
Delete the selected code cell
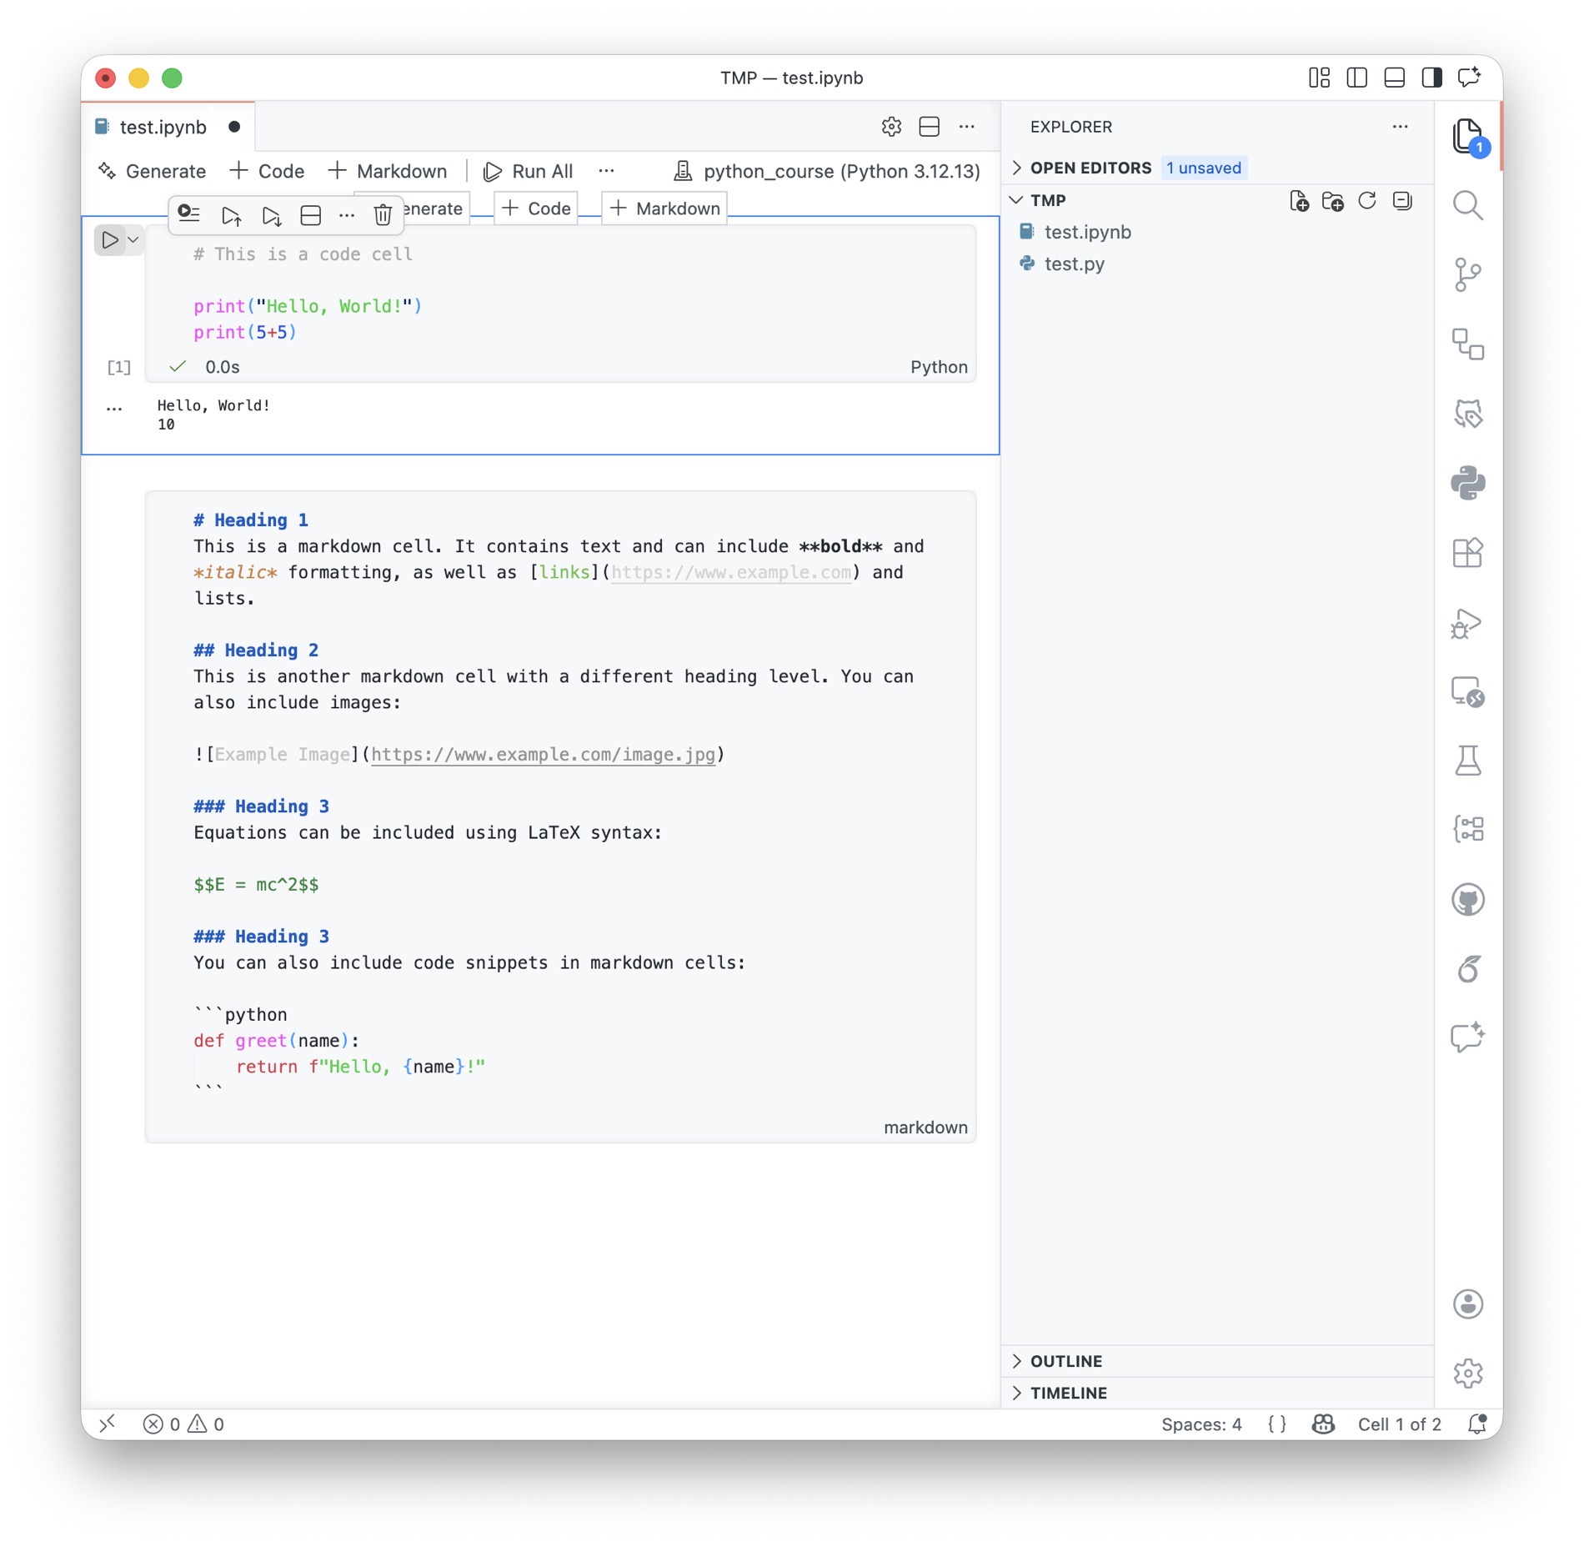(x=383, y=215)
